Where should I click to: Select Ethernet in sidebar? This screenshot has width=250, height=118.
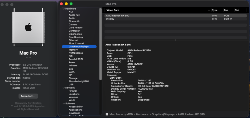click(73, 40)
